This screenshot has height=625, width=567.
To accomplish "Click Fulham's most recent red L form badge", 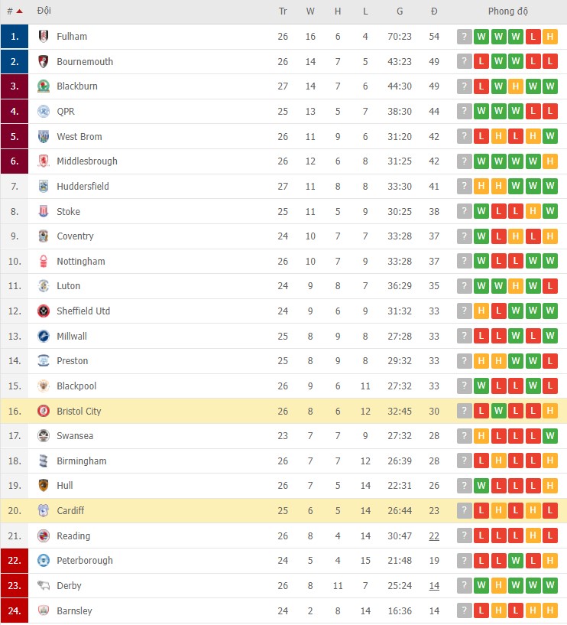I will 533,37.
